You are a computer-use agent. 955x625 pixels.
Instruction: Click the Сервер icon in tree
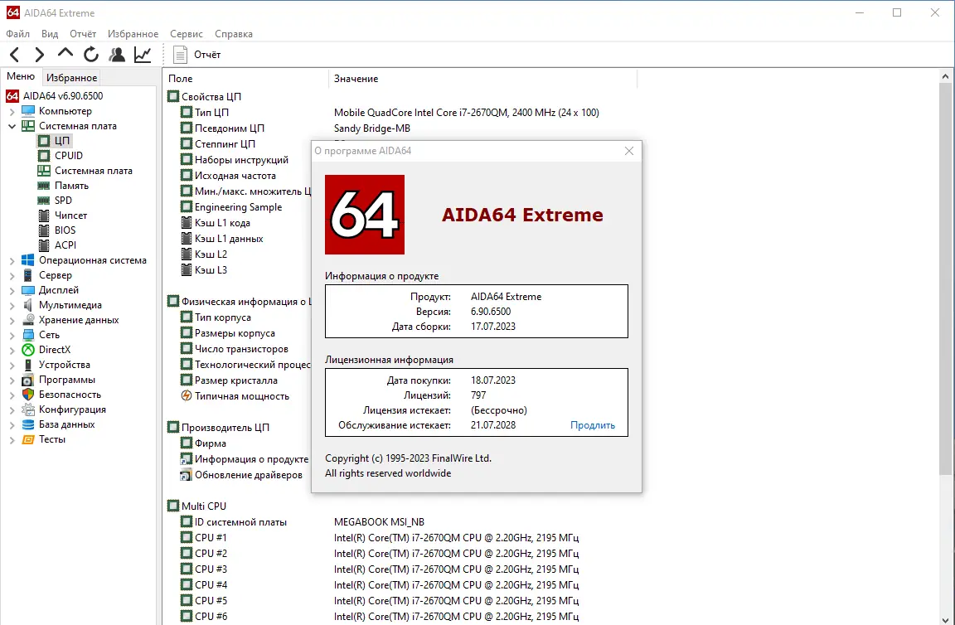pyautogui.click(x=28, y=275)
